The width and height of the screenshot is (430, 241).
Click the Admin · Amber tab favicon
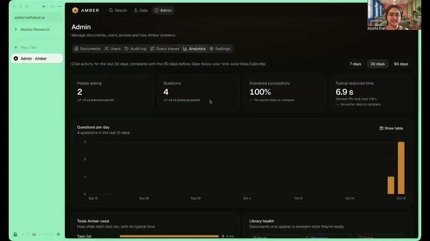point(16,59)
